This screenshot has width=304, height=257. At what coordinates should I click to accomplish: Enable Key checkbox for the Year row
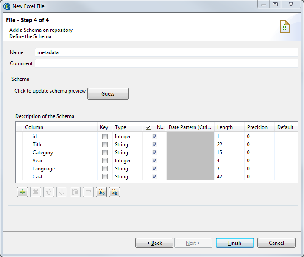click(x=105, y=161)
